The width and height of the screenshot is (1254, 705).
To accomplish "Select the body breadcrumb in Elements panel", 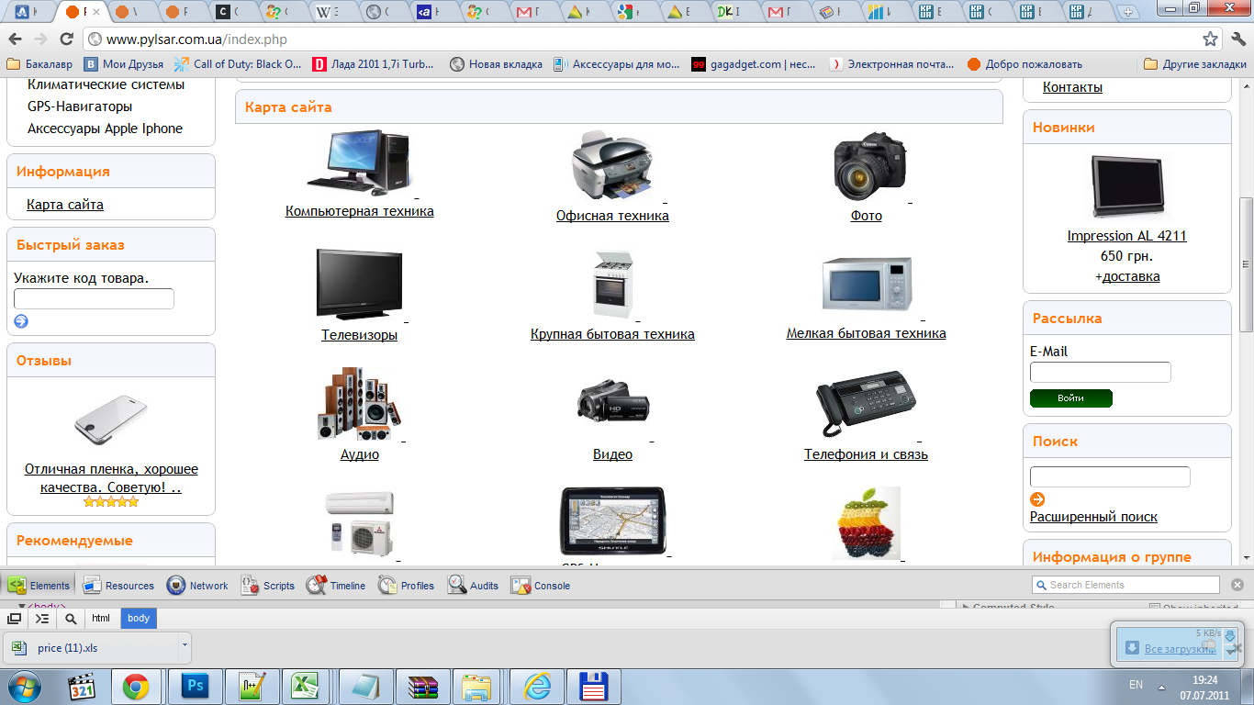I will pyautogui.click(x=139, y=619).
